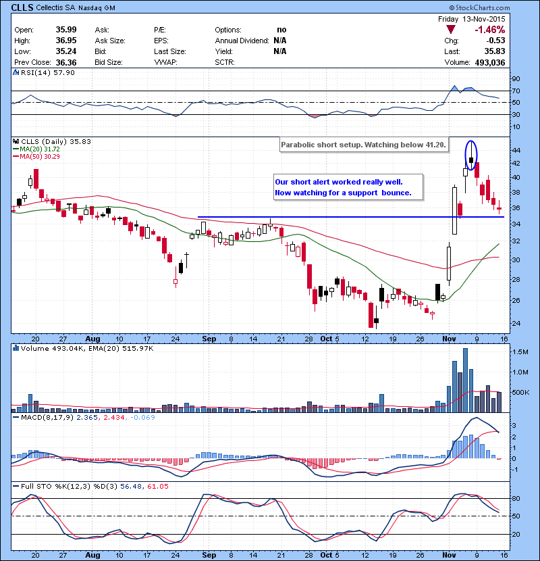Click the CLLS ticker symbol heading
The height and width of the screenshot is (561, 540).
tap(22, 7)
